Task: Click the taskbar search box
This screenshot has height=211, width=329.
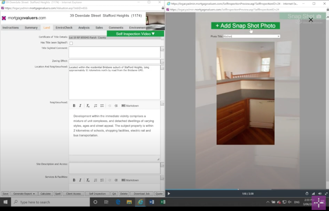Action: (x=50, y=202)
